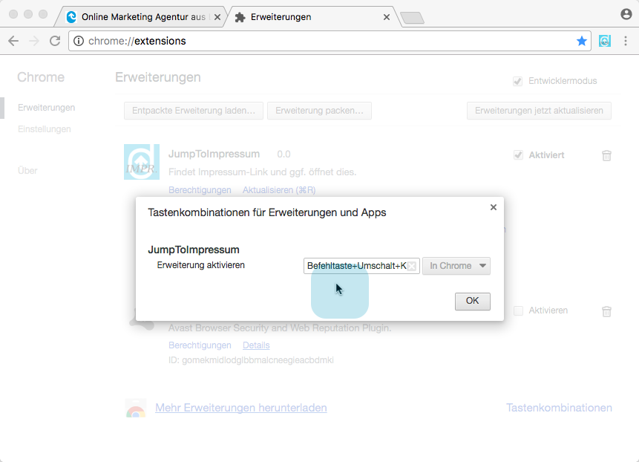Clear the shortcut with the X icon
Screen dimensions: 639x462
click(x=411, y=266)
